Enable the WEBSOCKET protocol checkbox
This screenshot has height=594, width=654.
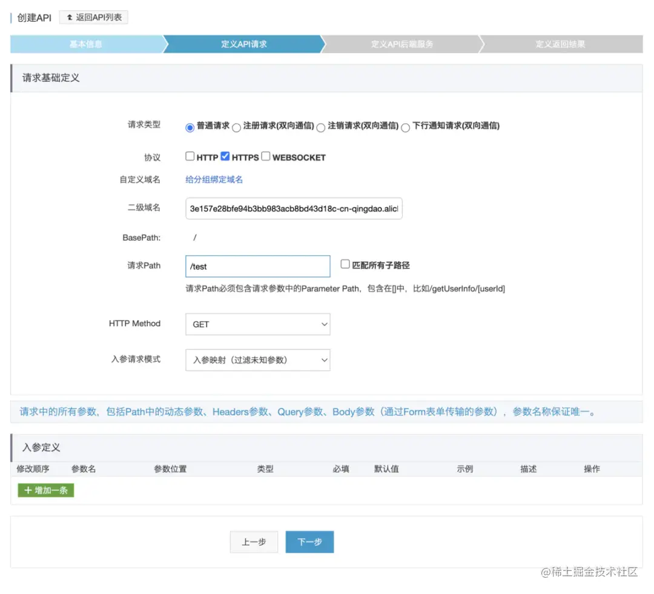tap(266, 156)
